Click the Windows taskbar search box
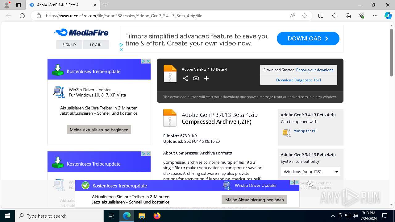The image size is (395, 222). [59, 216]
